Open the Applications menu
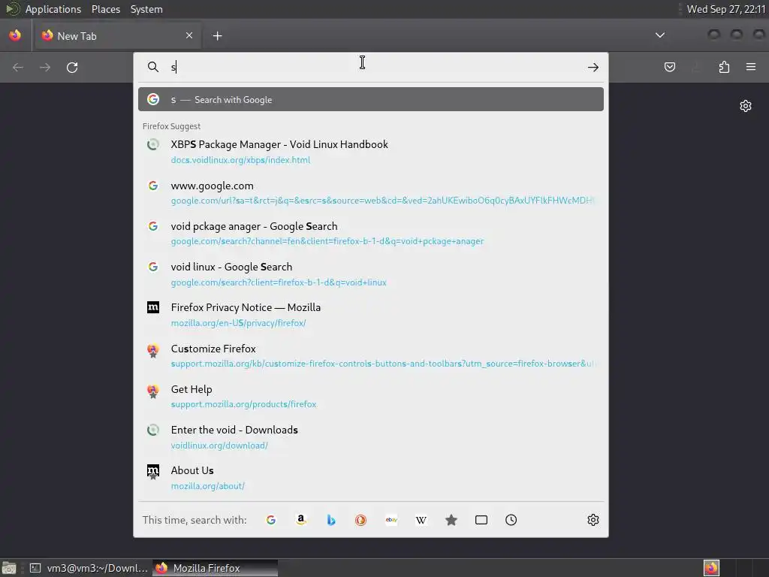Image resolution: width=769 pixels, height=577 pixels. tap(53, 9)
